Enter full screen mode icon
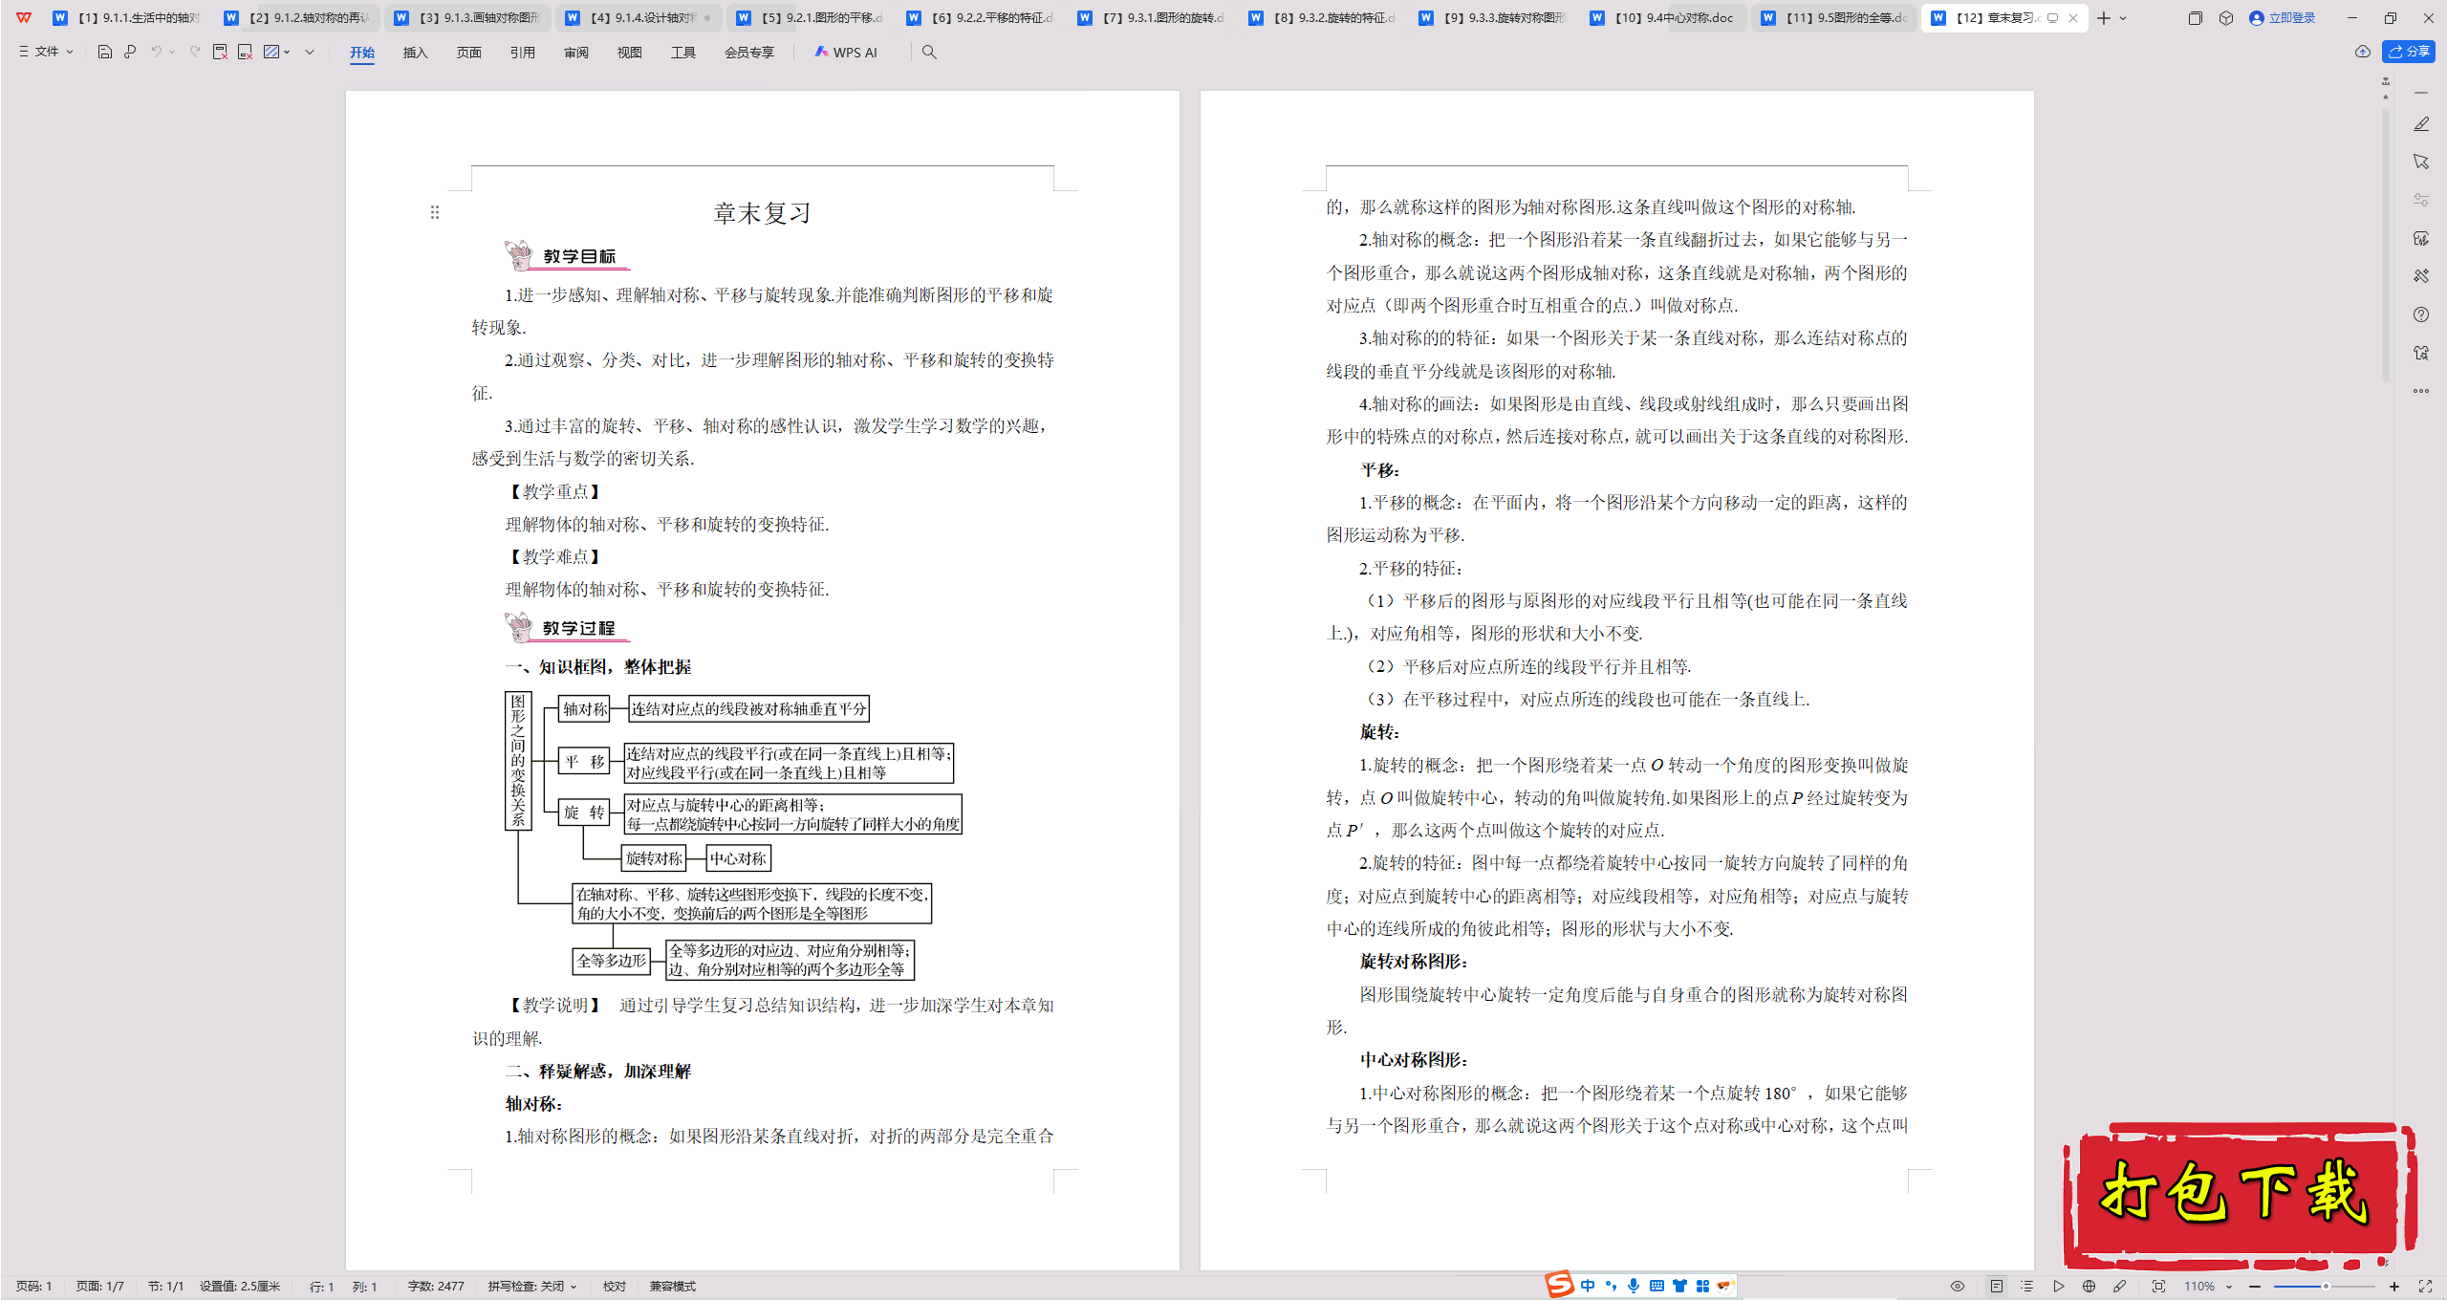The width and height of the screenshot is (2447, 1300). 2425,1287
